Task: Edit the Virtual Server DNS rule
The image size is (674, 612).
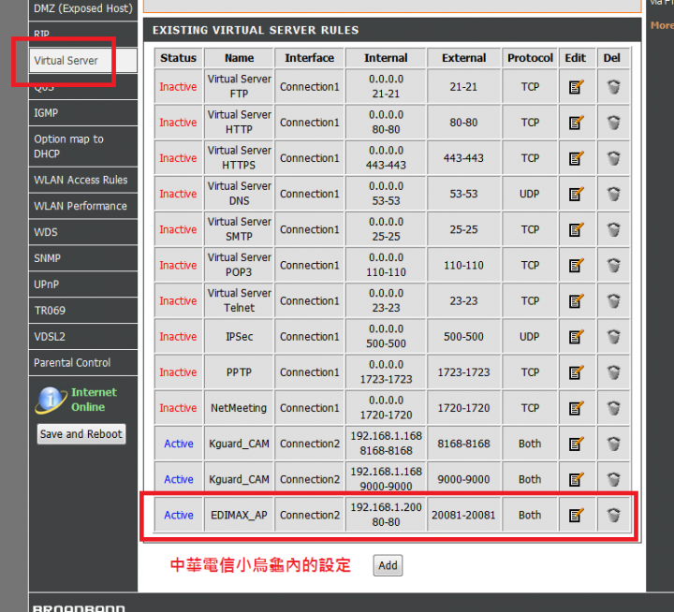Action: 576,194
